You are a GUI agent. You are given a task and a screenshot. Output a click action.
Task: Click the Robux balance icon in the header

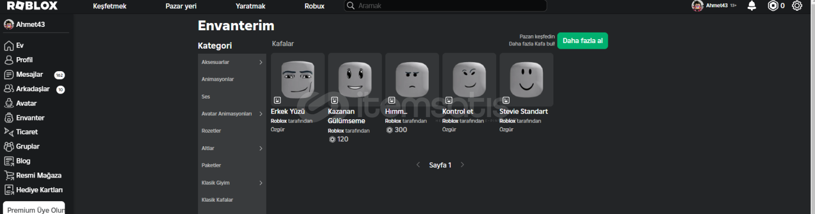773,6
